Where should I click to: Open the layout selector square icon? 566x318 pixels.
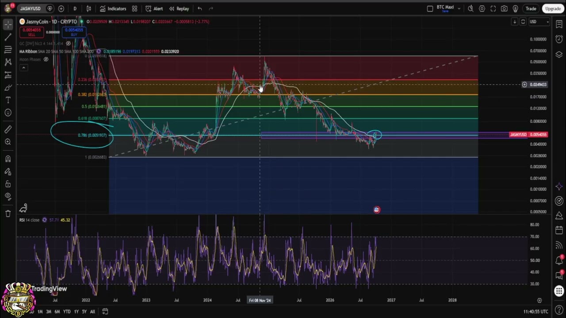pos(430,8)
